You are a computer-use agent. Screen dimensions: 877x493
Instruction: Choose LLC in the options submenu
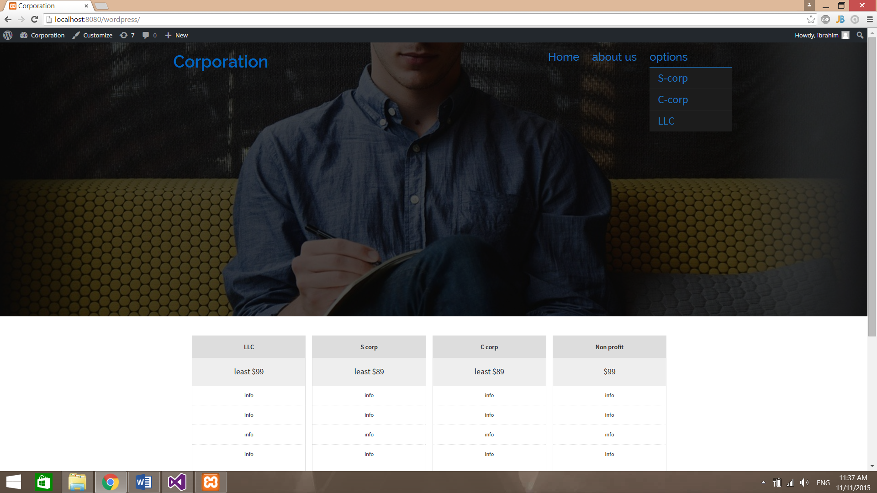(666, 121)
